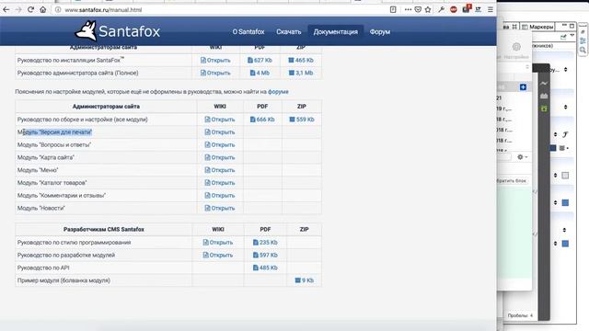The height and width of the screenshot is (331, 589).
Task: Follow the 'форуме' link in paragraph
Action: [x=278, y=92]
